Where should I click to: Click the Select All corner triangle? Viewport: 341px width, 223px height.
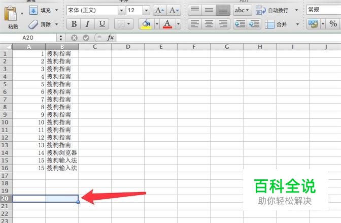tap(6, 47)
